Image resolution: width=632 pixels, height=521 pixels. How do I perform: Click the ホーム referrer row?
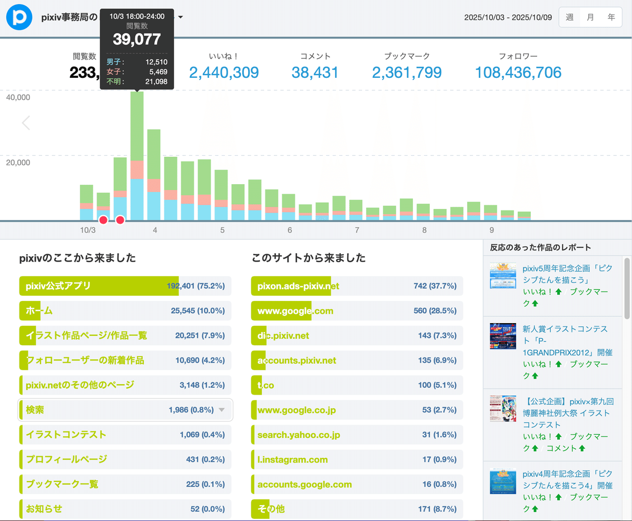[x=125, y=310]
